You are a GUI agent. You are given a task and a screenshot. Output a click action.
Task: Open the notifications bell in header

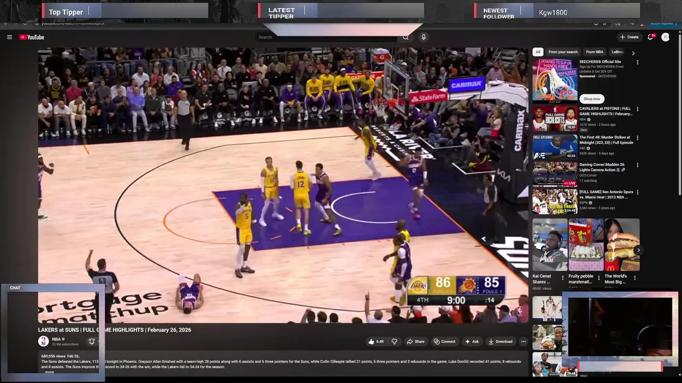(651, 37)
